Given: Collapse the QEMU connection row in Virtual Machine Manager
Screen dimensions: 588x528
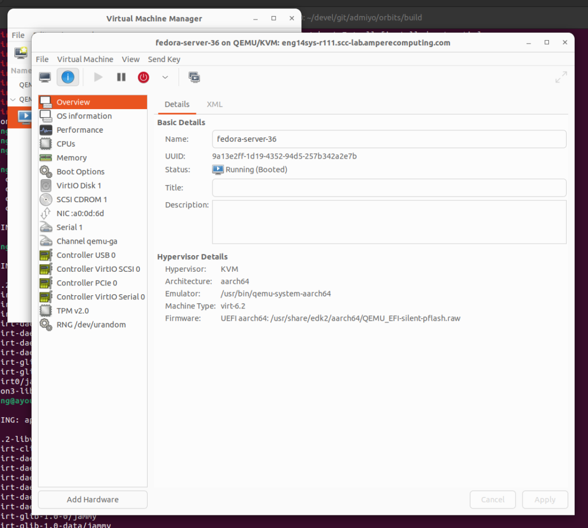Looking at the screenshot, I should [13, 99].
